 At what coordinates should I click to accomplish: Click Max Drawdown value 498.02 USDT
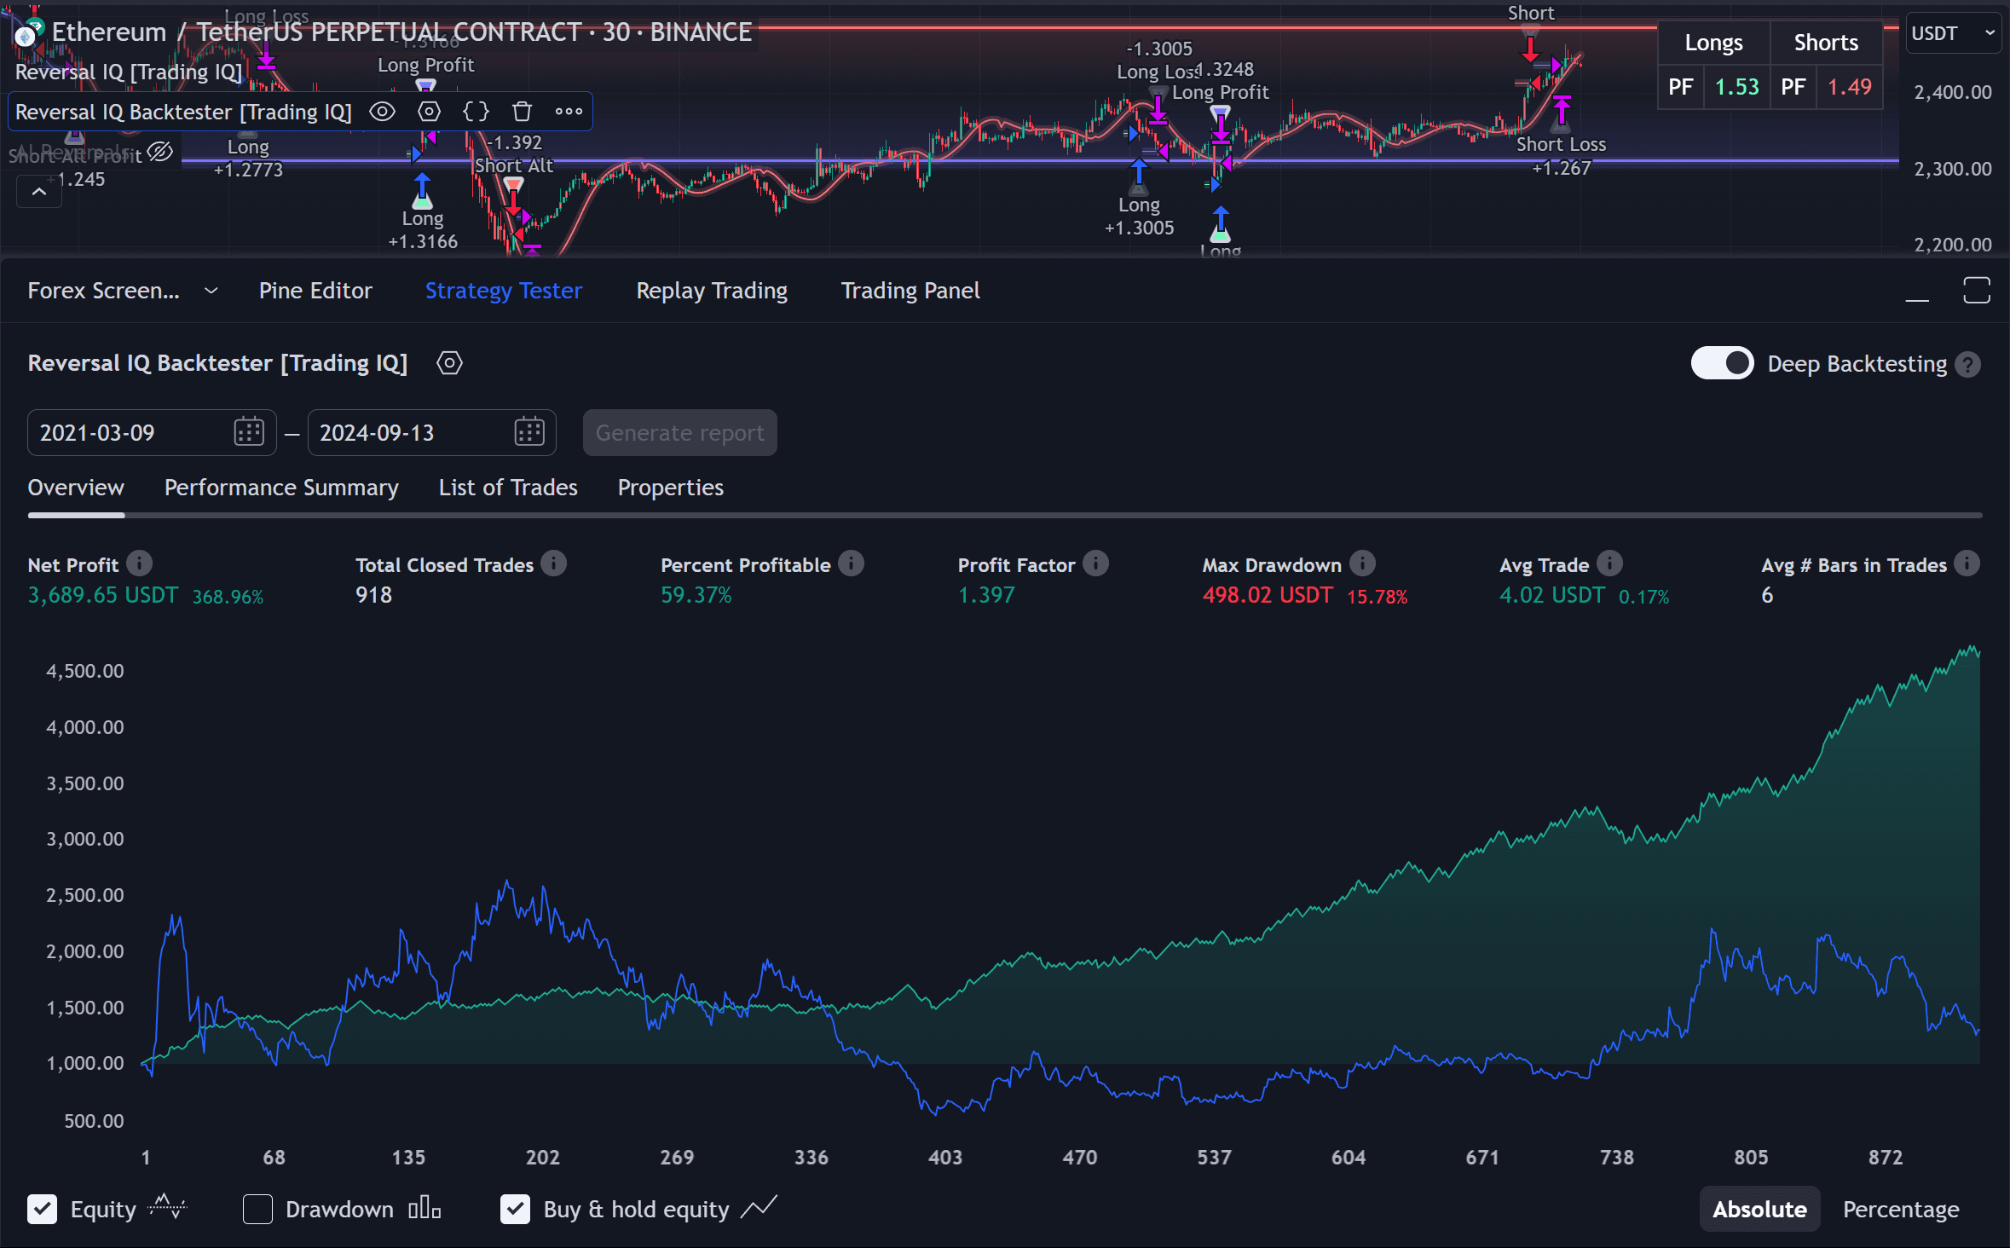click(x=1268, y=595)
